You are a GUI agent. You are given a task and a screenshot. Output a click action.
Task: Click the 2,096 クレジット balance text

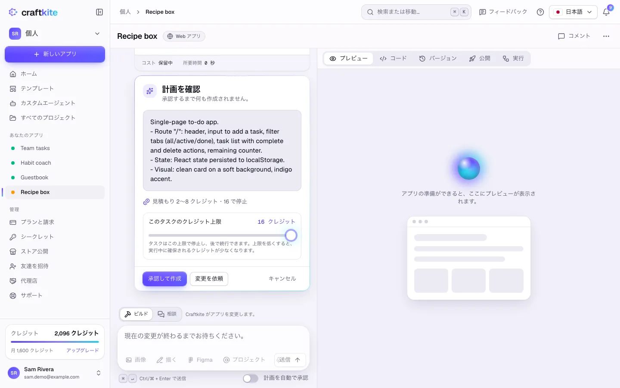coord(77,333)
